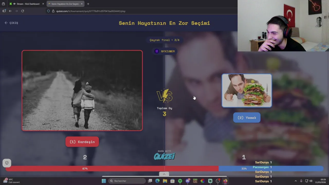Click the Rechercher taskbar search box
Image resolution: width=329 pixels, height=185 pixels.
tap(127, 181)
